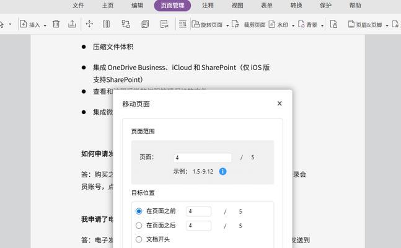Click the 页眉&页脚 icon
This screenshot has width=401, height=248.
(351, 24)
